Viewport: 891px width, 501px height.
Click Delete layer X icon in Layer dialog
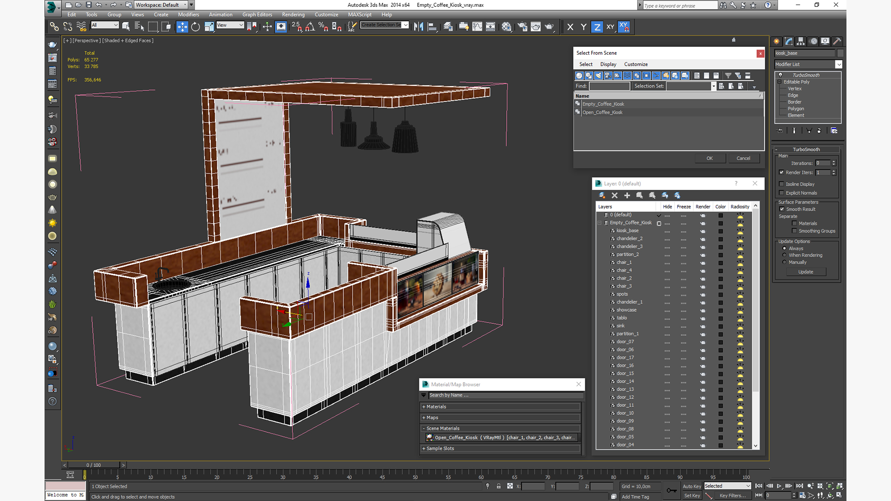click(614, 195)
